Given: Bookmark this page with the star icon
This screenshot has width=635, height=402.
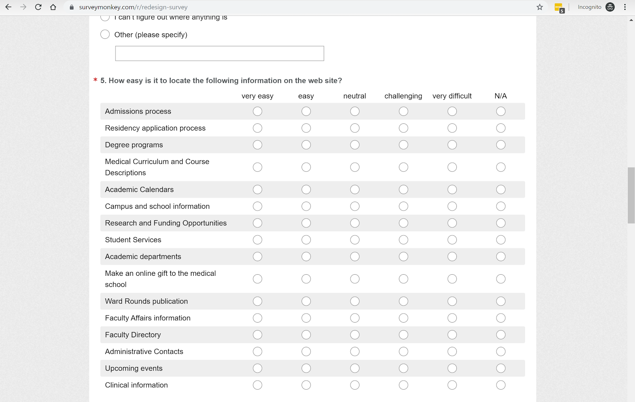Looking at the screenshot, I should [x=540, y=7].
